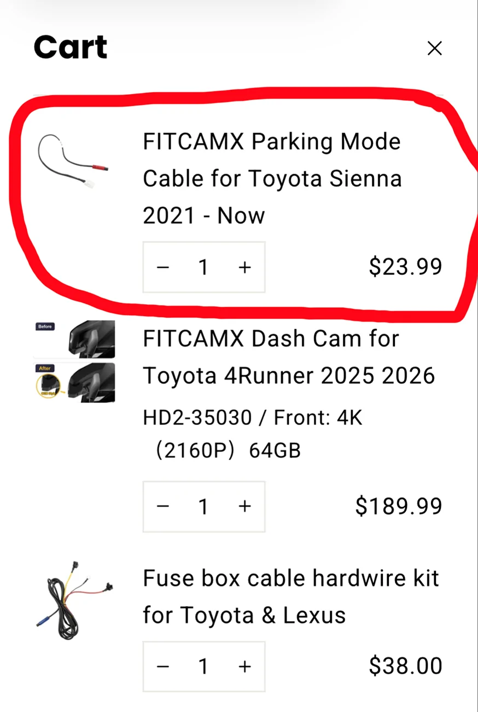478x712 pixels.
Task: Open FITCAMX Parking Mode Cable product link
Action: click(272, 179)
